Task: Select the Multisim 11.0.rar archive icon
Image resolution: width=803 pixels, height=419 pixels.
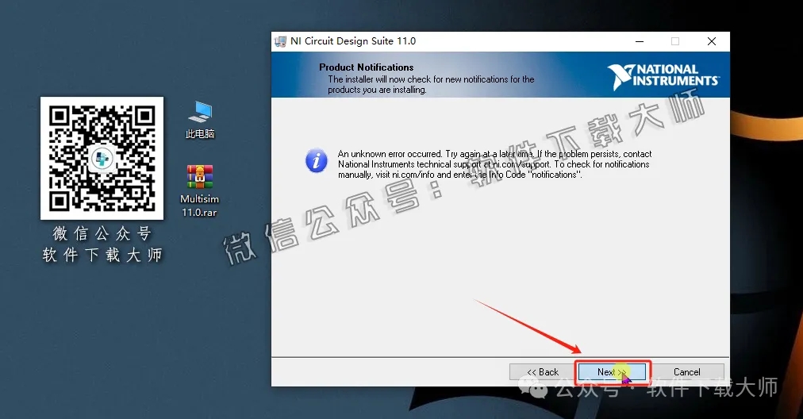Action: 200,190
